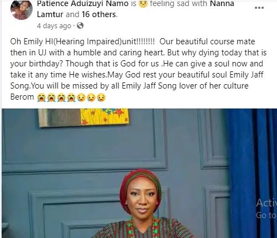Image resolution: width=277 pixels, height=238 pixels.
Task: Open the three-dot post options menu
Action: coord(259,8)
